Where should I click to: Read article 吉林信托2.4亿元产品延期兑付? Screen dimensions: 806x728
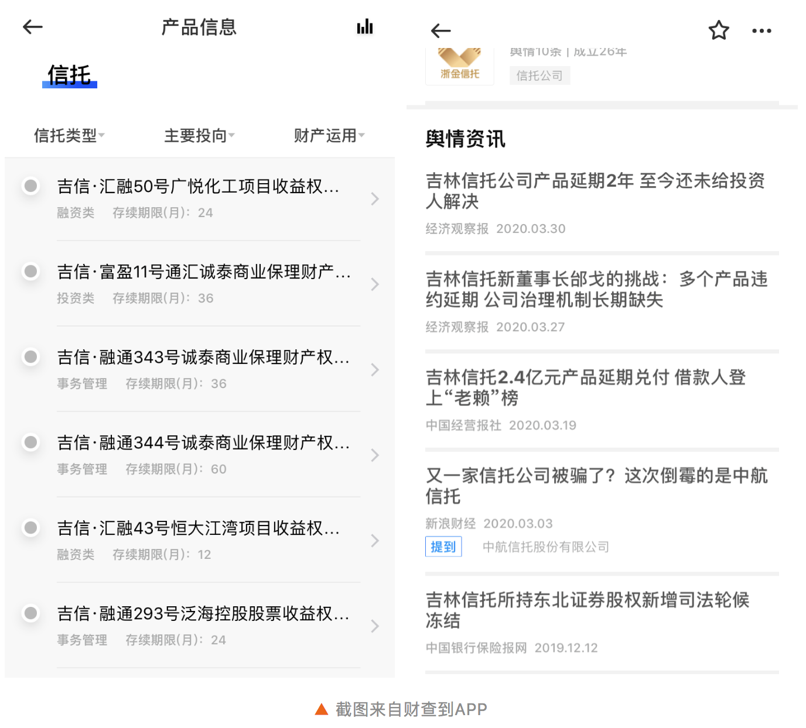tap(586, 387)
